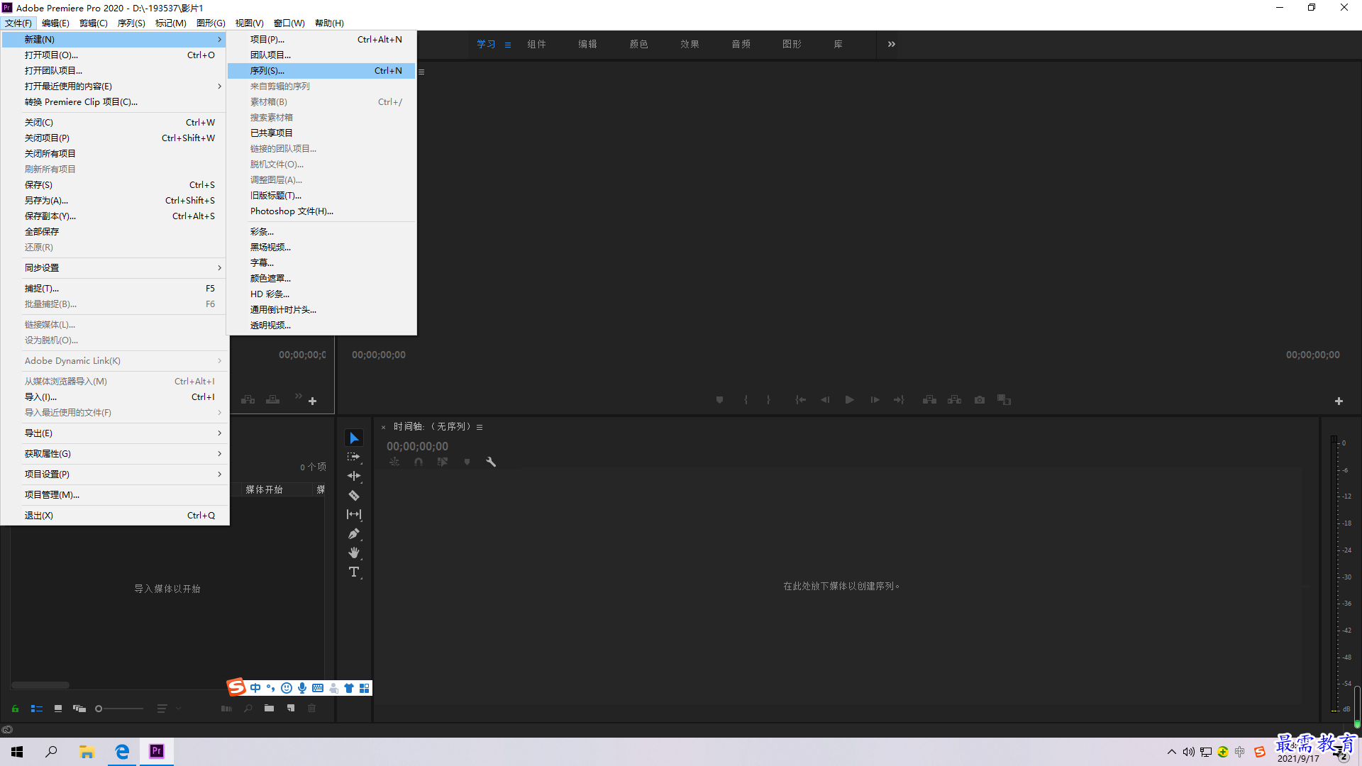Click project panel thumbnail zoom slider
This screenshot has width=1362, height=766.
[x=119, y=709]
